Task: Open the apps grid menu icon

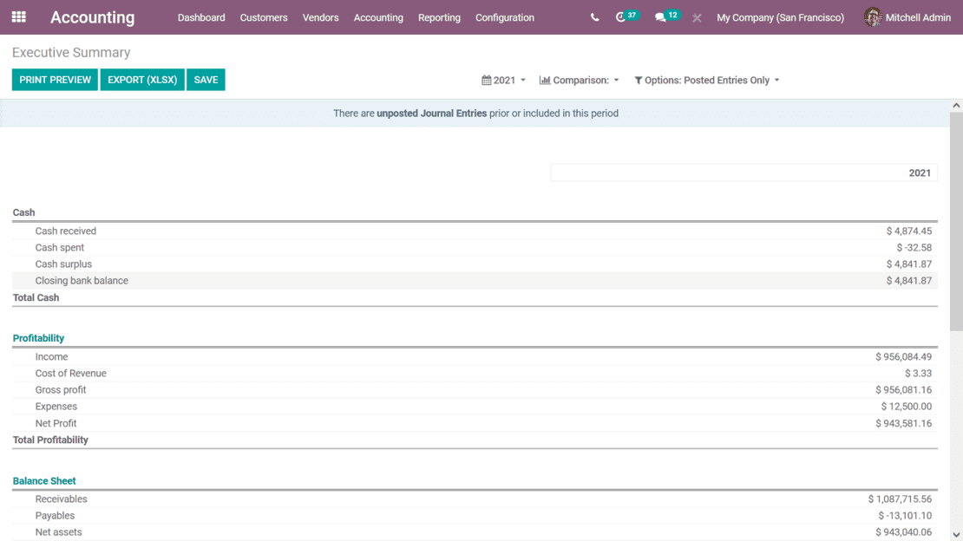Action: pos(18,17)
